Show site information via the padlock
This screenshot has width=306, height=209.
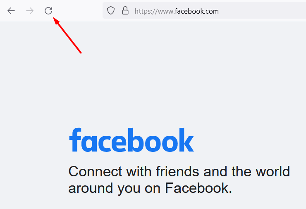coord(125,10)
